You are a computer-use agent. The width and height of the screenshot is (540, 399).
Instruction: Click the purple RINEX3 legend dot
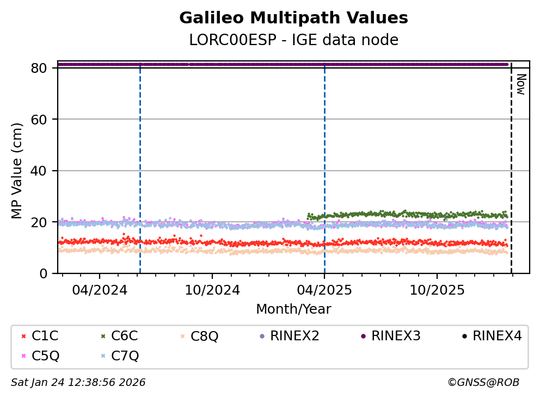[363, 336]
